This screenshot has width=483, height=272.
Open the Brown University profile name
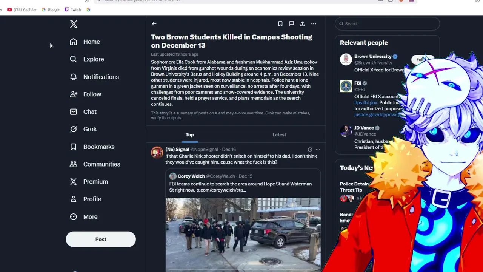(373, 57)
